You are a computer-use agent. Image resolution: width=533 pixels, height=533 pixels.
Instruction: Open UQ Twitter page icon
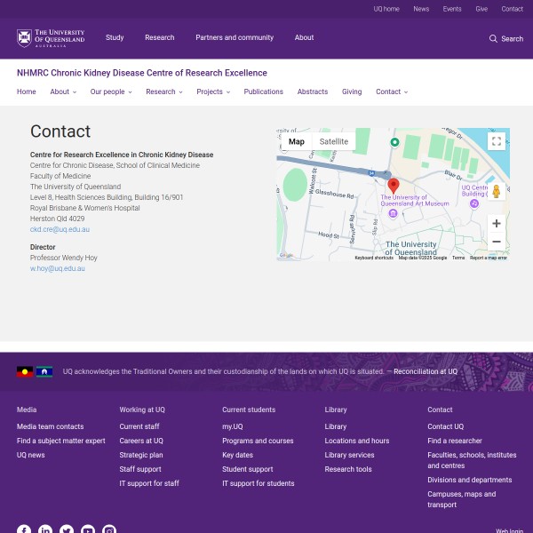click(x=67, y=530)
